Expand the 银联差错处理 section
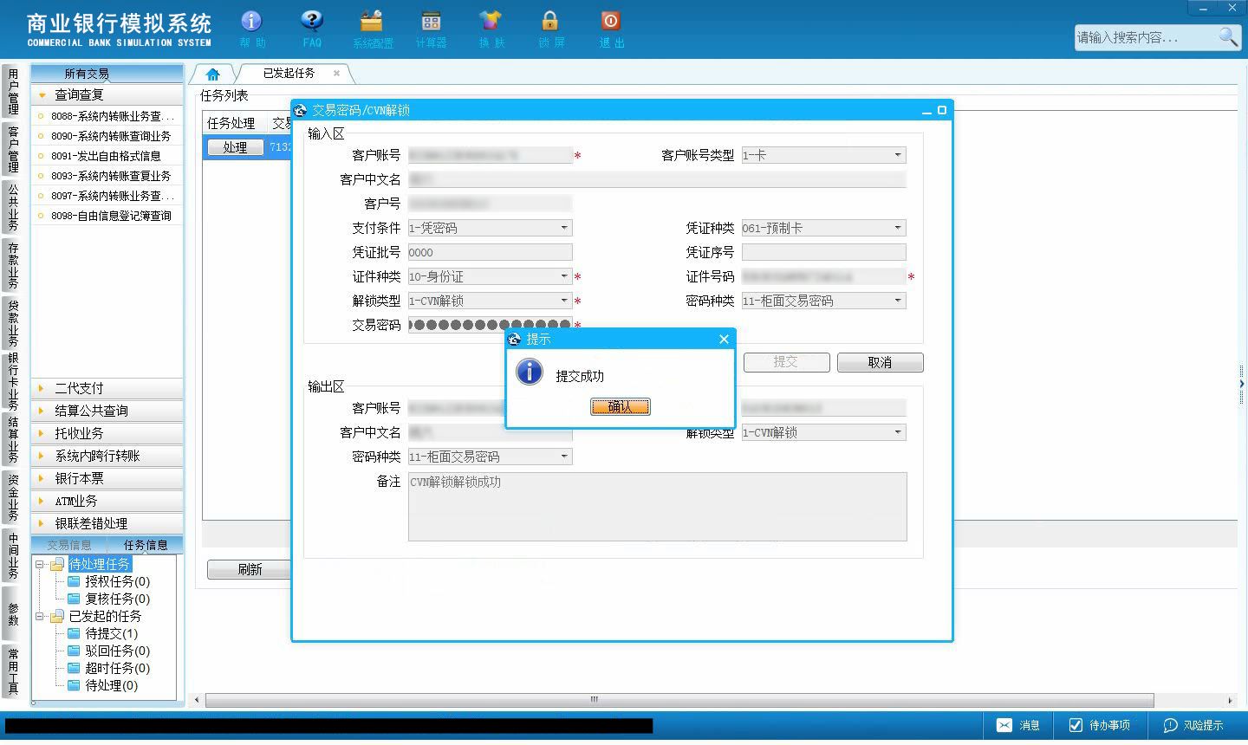Image resolution: width=1248 pixels, height=745 pixels. point(107,523)
